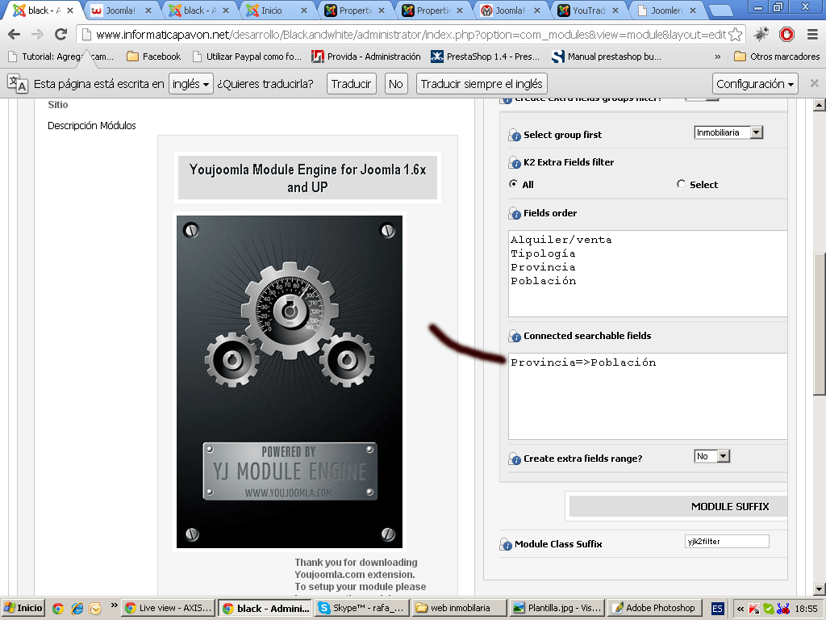Click the red antivirus tray icon
The height and width of the screenshot is (620, 826).
tap(754, 609)
